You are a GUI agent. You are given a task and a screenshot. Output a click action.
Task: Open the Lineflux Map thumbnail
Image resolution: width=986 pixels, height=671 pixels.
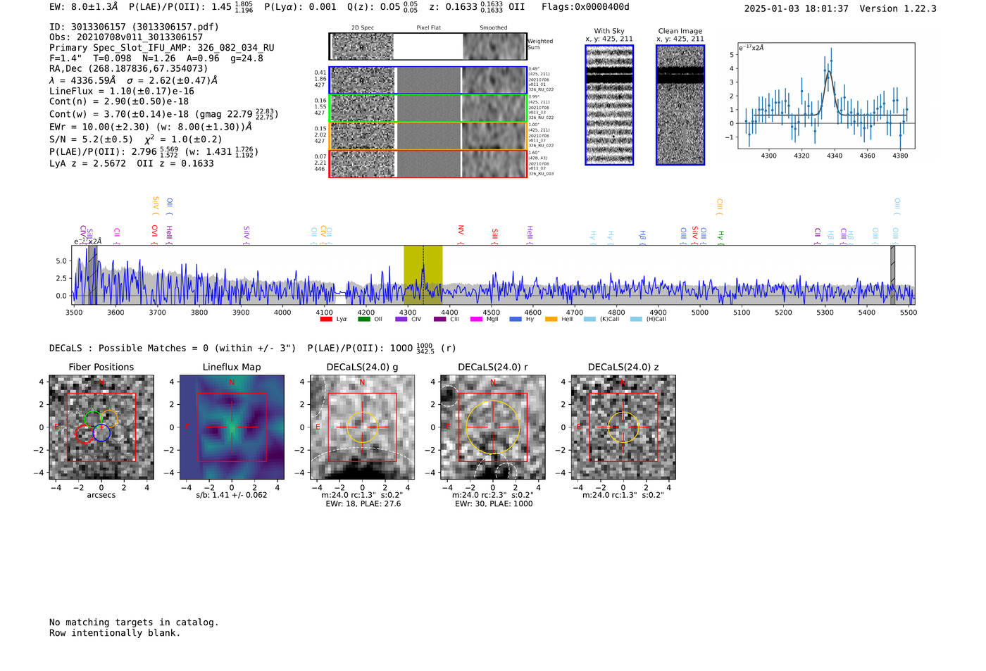(x=232, y=427)
